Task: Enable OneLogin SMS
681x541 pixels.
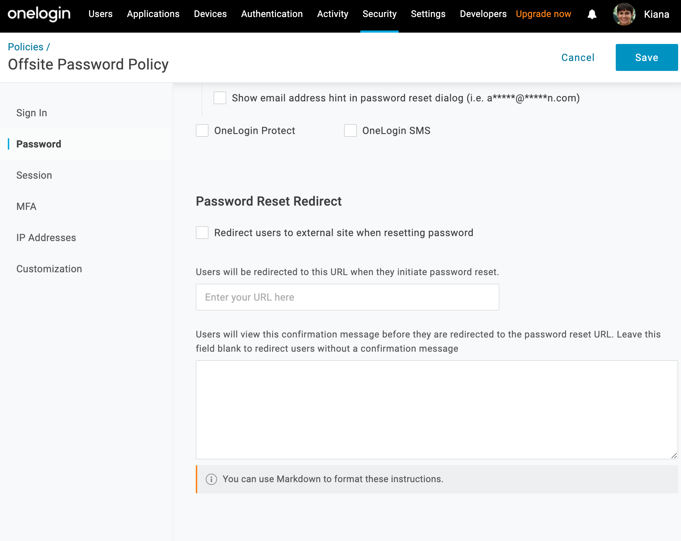Action: (350, 130)
